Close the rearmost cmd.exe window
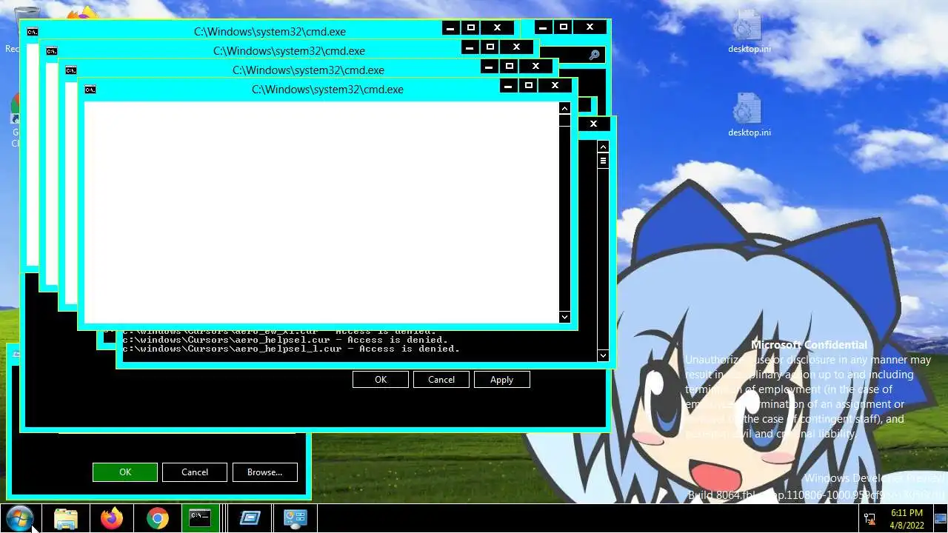The image size is (948, 533). (x=497, y=28)
